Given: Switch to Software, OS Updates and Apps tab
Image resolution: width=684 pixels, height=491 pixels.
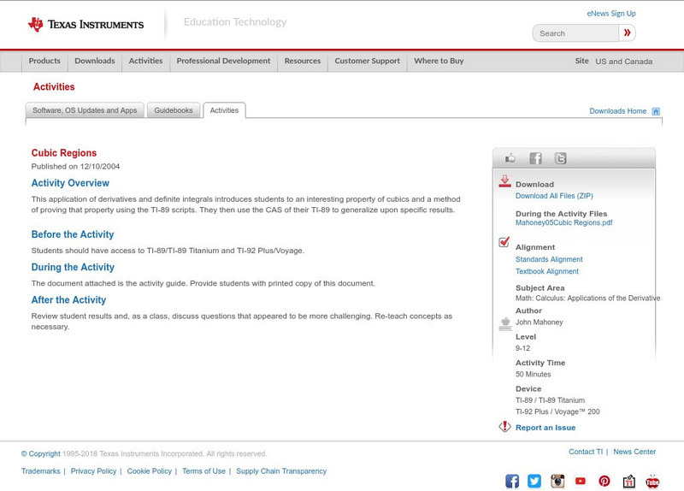Looking at the screenshot, I should tap(85, 110).
